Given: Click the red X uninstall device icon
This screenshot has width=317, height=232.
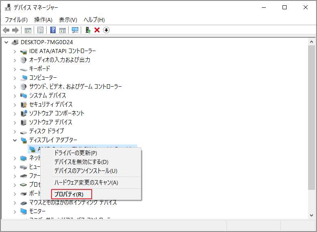Looking at the screenshot, I should [97, 30].
